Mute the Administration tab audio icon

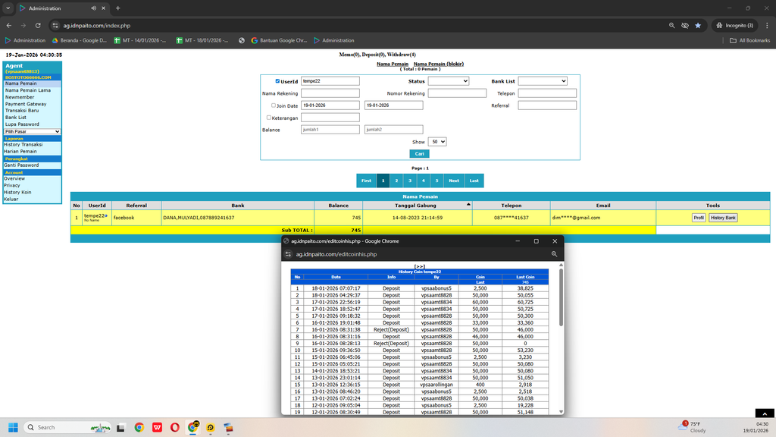click(93, 8)
